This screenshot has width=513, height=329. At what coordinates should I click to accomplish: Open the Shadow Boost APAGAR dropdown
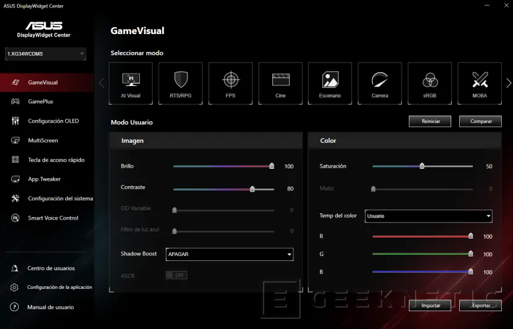point(230,254)
